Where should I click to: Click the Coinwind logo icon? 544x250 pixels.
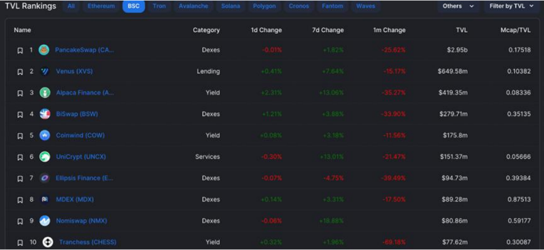tap(45, 136)
